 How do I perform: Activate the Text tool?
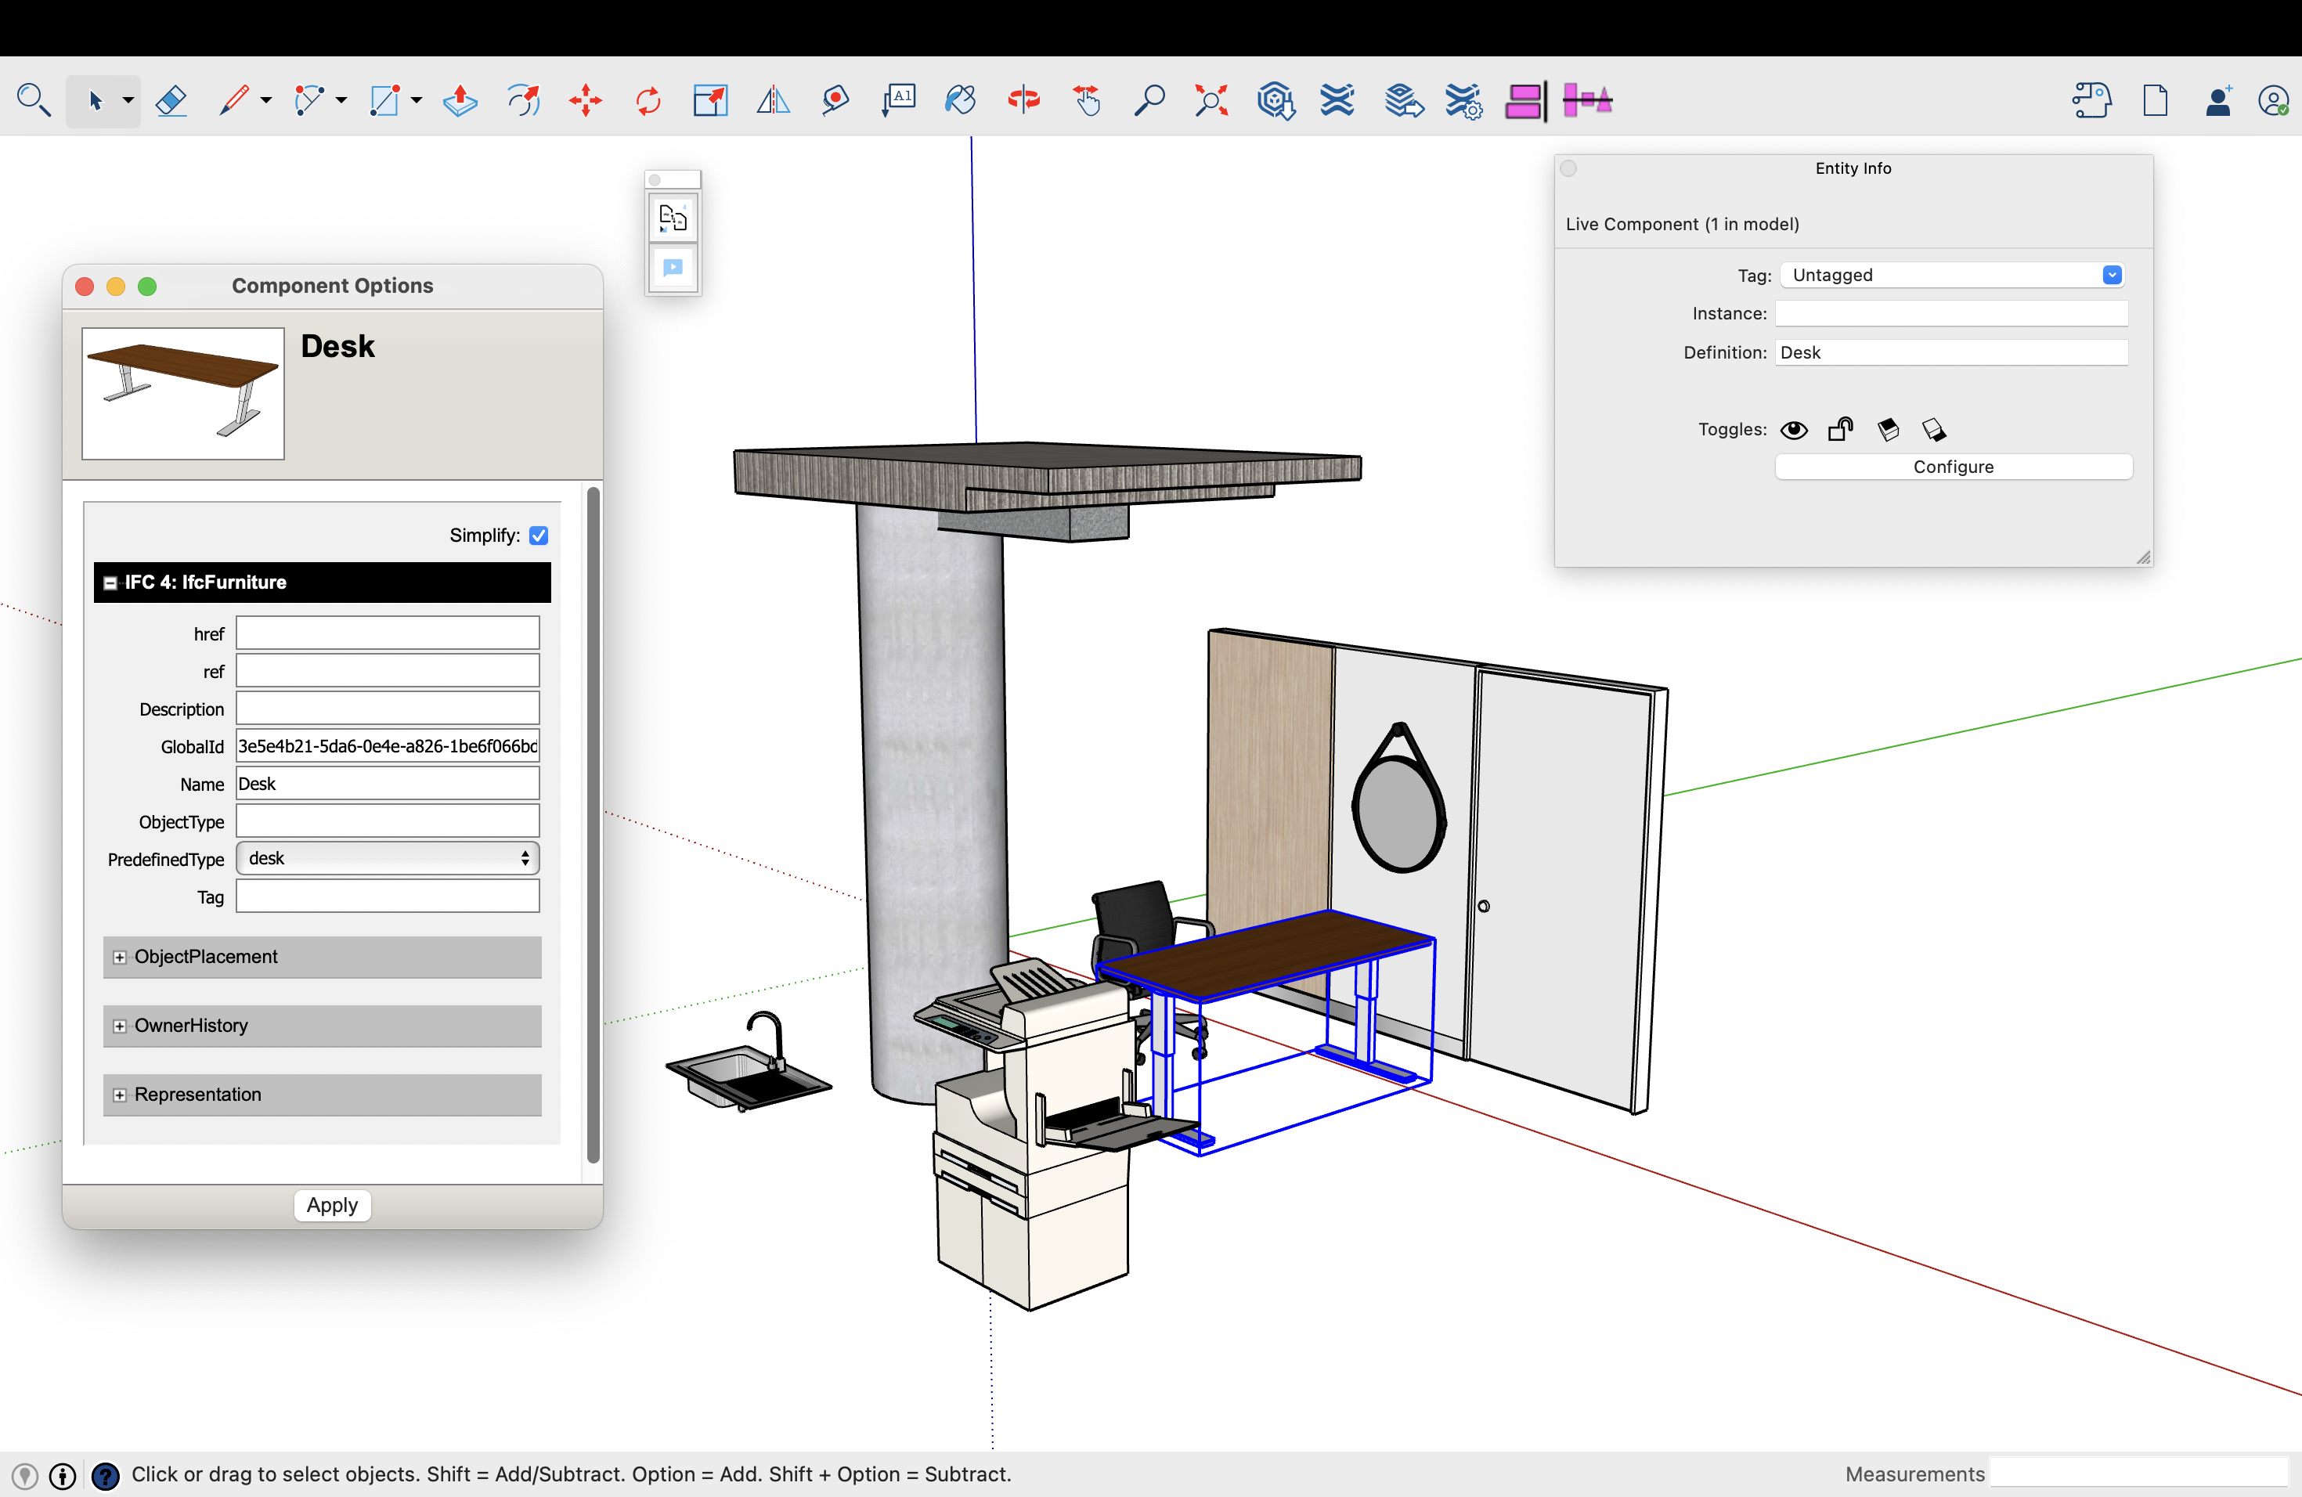coord(897,99)
